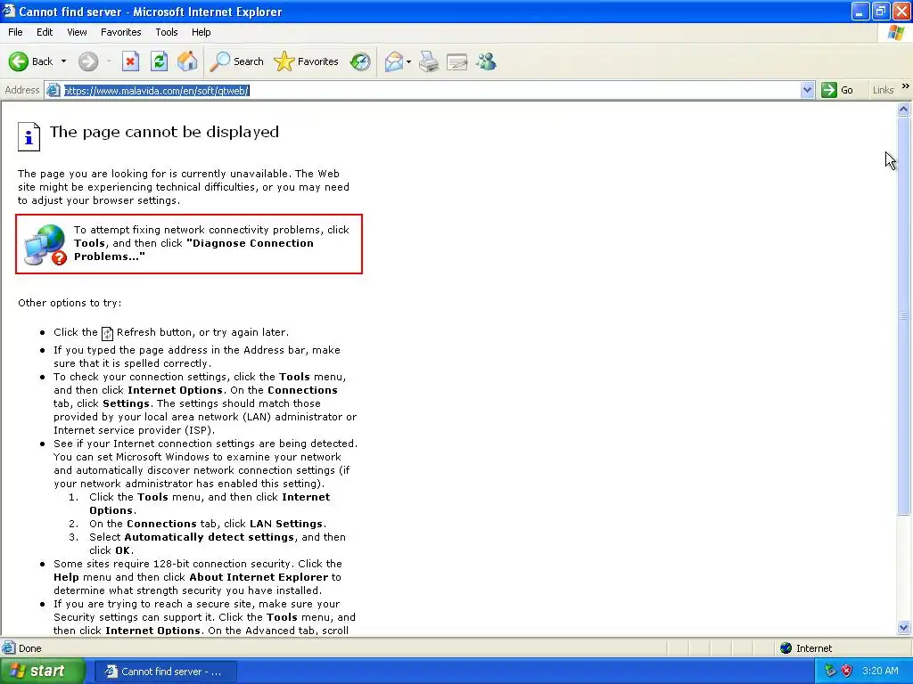Open the File menu
This screenshot has width=913, height=684.
(15, 32)
